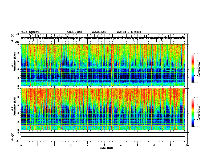Click the "3" tick on the time axis
The height and width of the screenshot is (163, 211).
point(71,145)
